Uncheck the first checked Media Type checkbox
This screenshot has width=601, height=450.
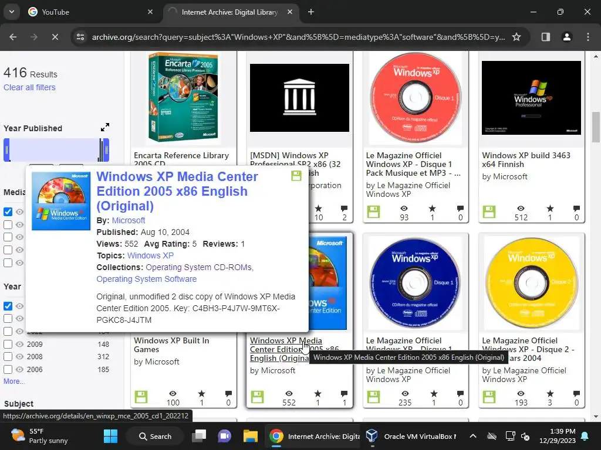pyautogui.click(x=8, y=212)
